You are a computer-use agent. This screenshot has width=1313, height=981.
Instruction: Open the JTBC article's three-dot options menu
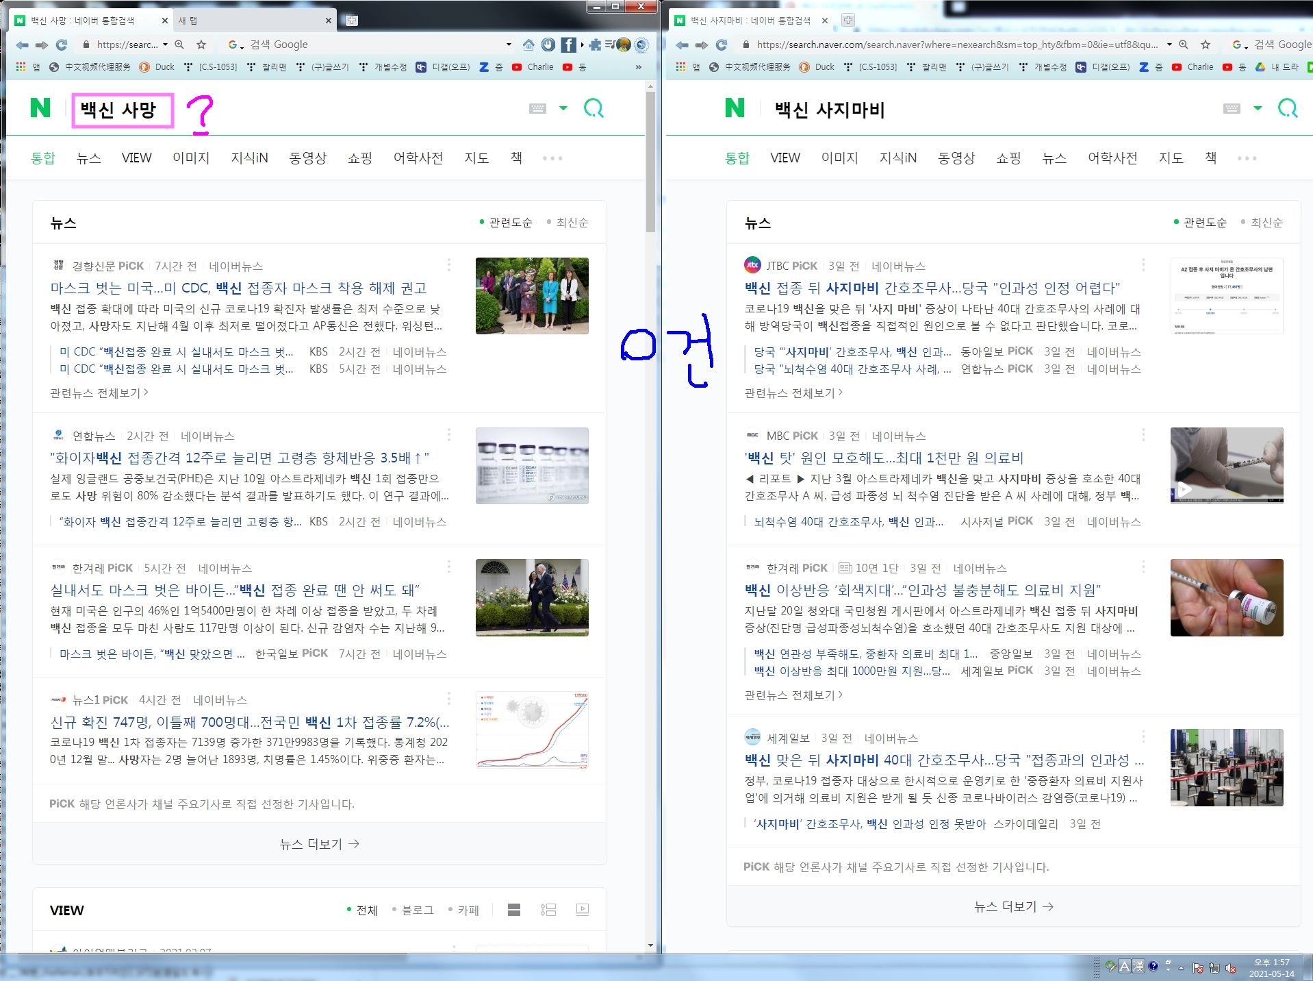coord(1143,265)
